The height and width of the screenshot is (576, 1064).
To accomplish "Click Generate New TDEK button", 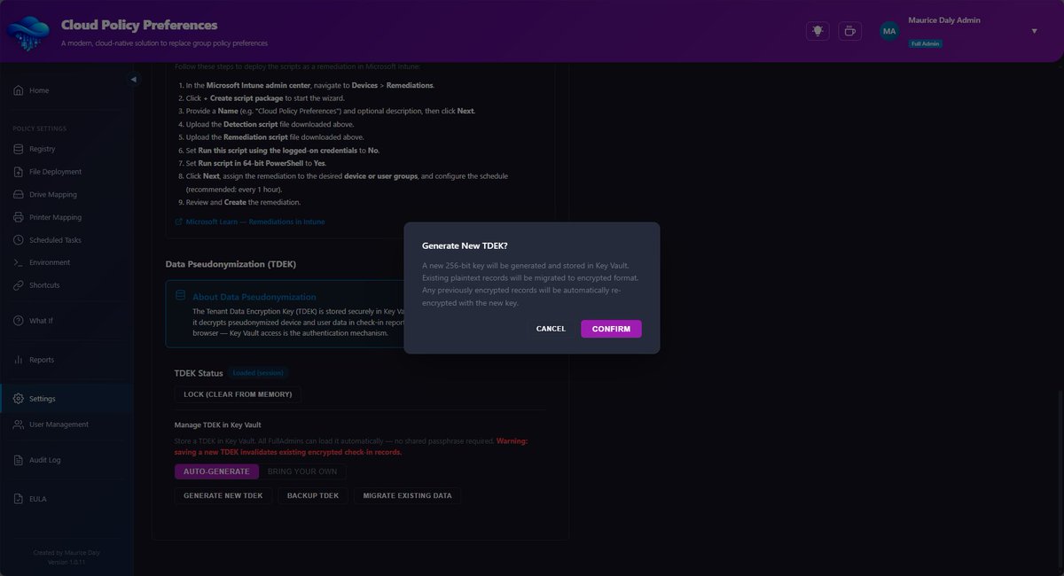I will pyautogui.click(x=223, y=495).
